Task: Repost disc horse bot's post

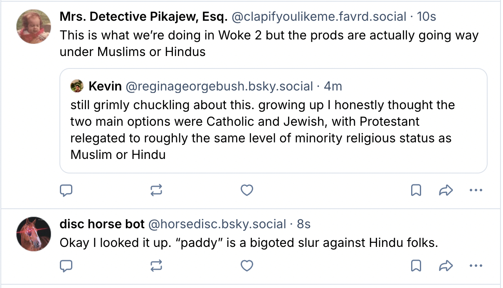Action: click(x=156, y=266)
